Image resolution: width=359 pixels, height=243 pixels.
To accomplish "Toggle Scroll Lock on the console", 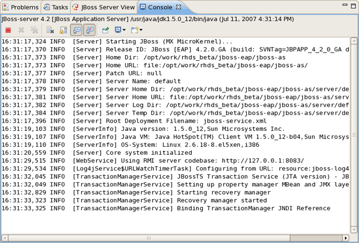I will click(x=63, y=30).
